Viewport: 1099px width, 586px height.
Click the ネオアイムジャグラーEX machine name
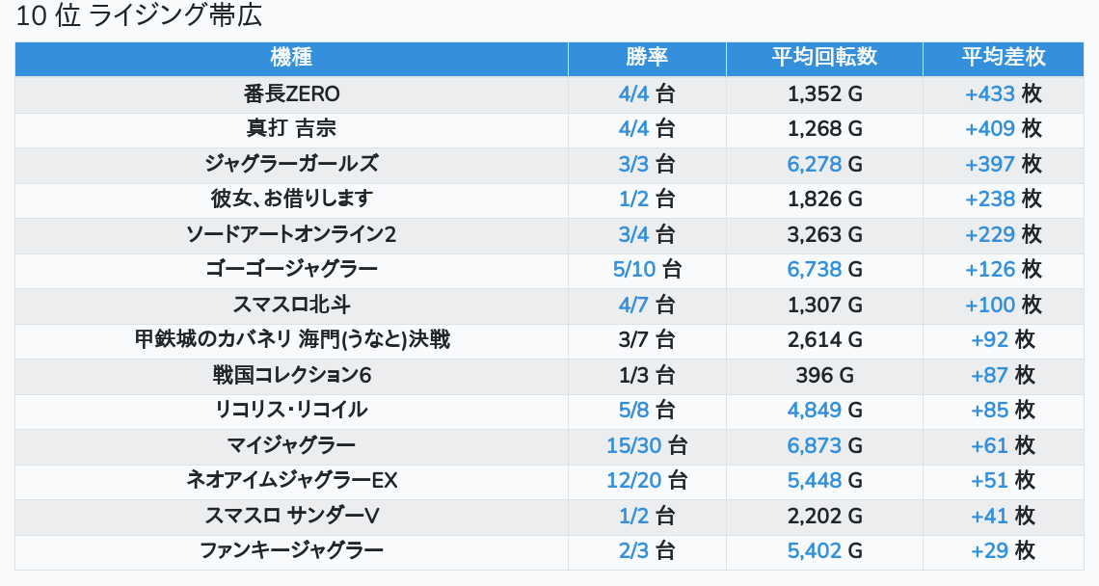(x=291, y=480)
